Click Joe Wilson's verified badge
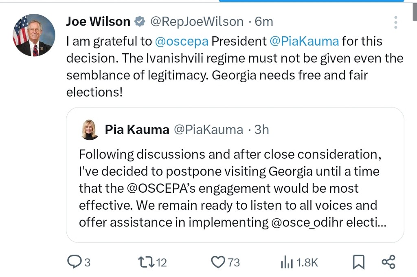 (140, 22)
